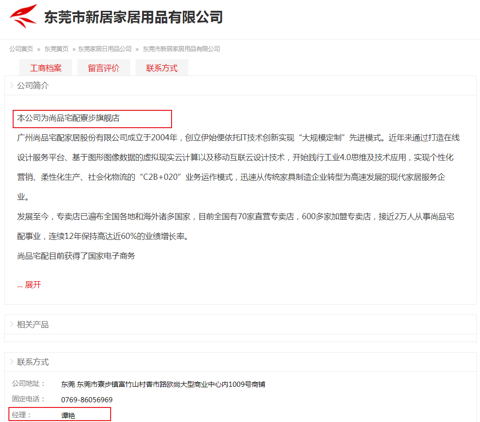
Task: Click the 经理 label
Action: click(x=21, y=415)
